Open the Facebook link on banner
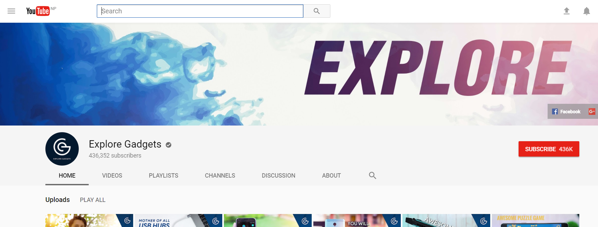The image size is (598, 227). click(x=566, y=111)
